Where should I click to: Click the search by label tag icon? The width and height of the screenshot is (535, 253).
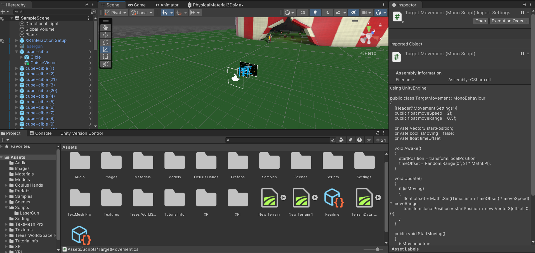coord(350,140)
